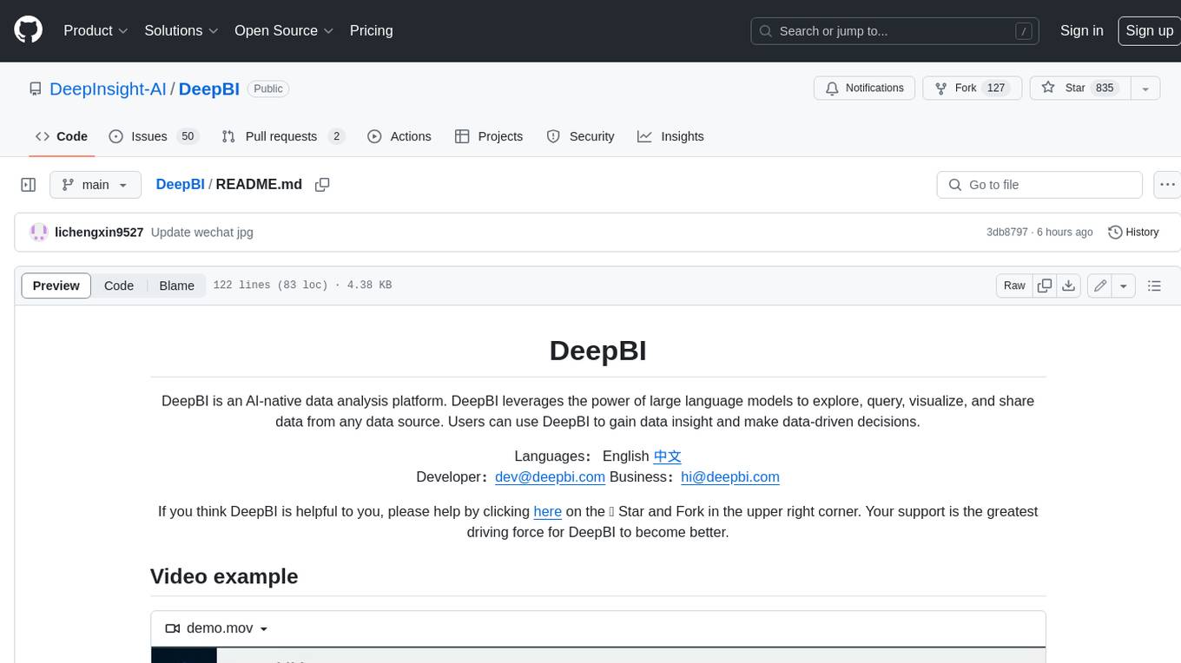This screenshot has width=1181, height=663.
Task: Expand the Open Source menu
Action: 284,30
